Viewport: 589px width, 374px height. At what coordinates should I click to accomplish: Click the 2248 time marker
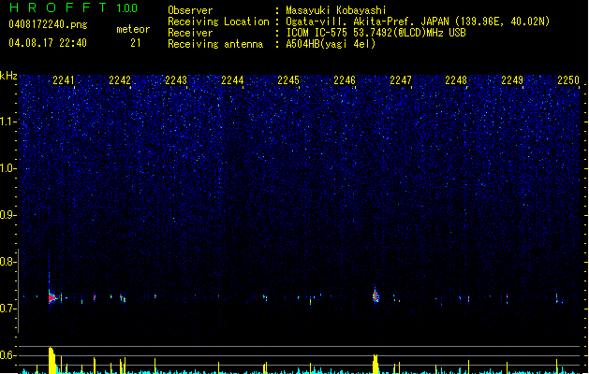click(x=456, y=80)
